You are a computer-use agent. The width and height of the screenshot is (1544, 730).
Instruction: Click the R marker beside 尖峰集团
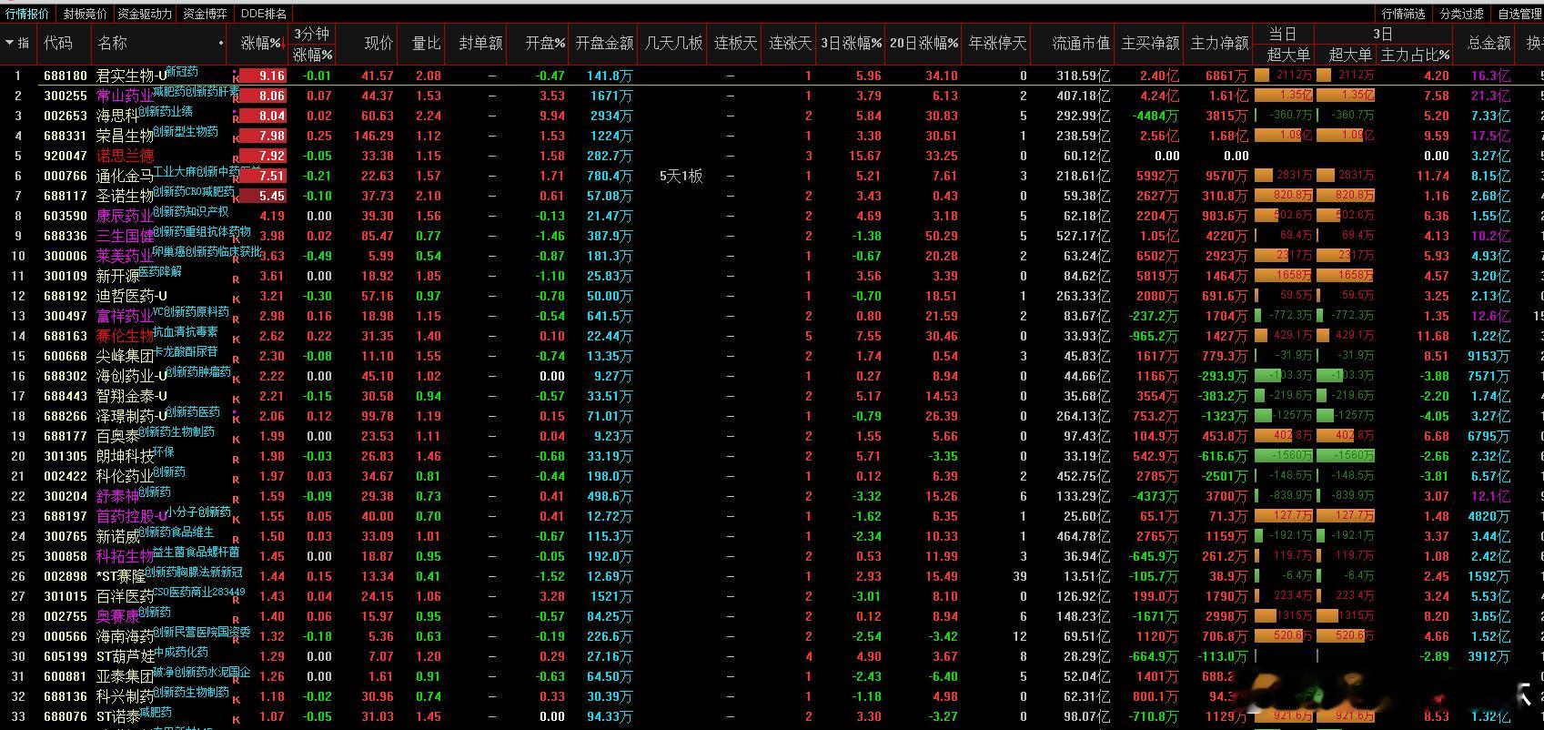(x=237, y=359)
